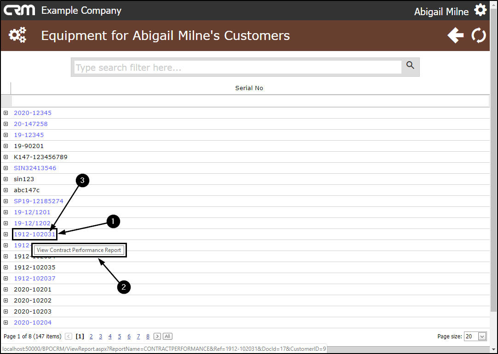Open the settings gear next to Abigail Milne
Viewport: 498px width, 354px height.
pos(480,10)
